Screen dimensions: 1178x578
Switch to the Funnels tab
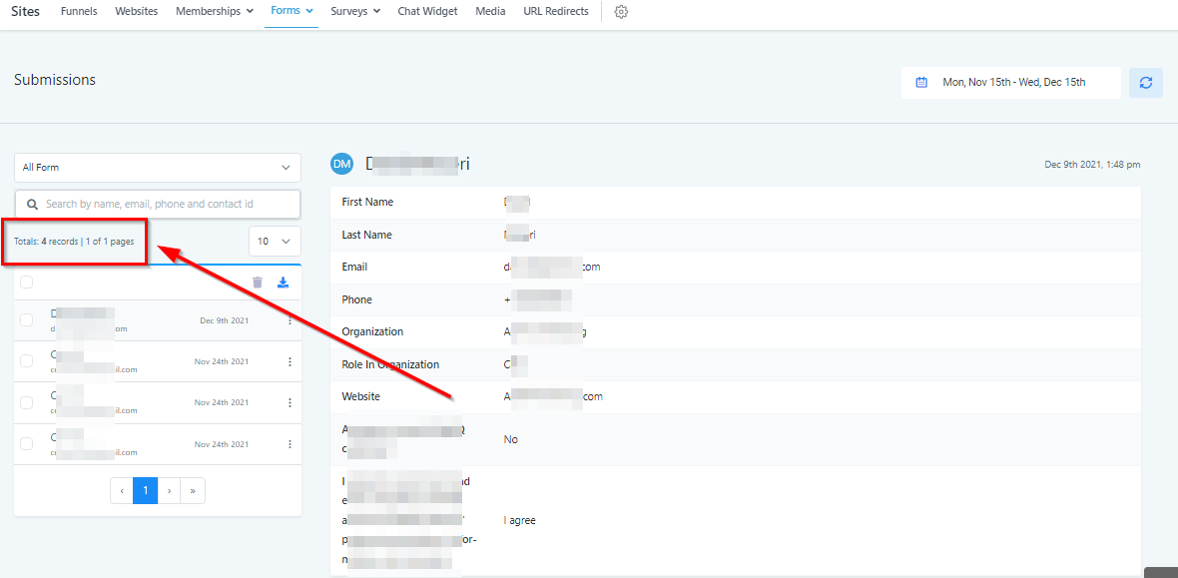(x=79, y=12)
